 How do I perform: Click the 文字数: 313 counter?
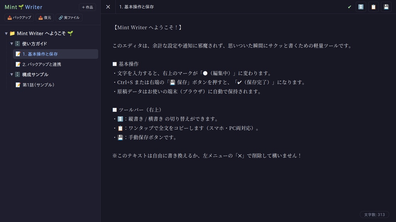pos(374,215)
